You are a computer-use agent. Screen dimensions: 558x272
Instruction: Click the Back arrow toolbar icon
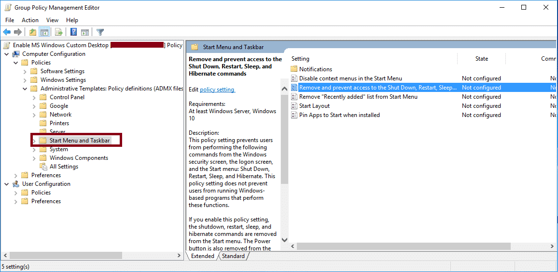pos(7,32)
